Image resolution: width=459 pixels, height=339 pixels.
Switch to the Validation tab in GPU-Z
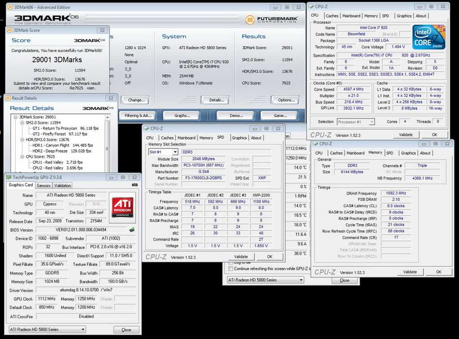click(x=63, y=185)
